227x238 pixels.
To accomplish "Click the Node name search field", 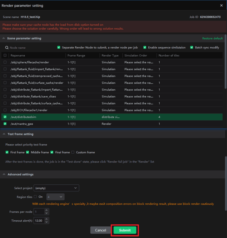I will [x=28, y=48].
